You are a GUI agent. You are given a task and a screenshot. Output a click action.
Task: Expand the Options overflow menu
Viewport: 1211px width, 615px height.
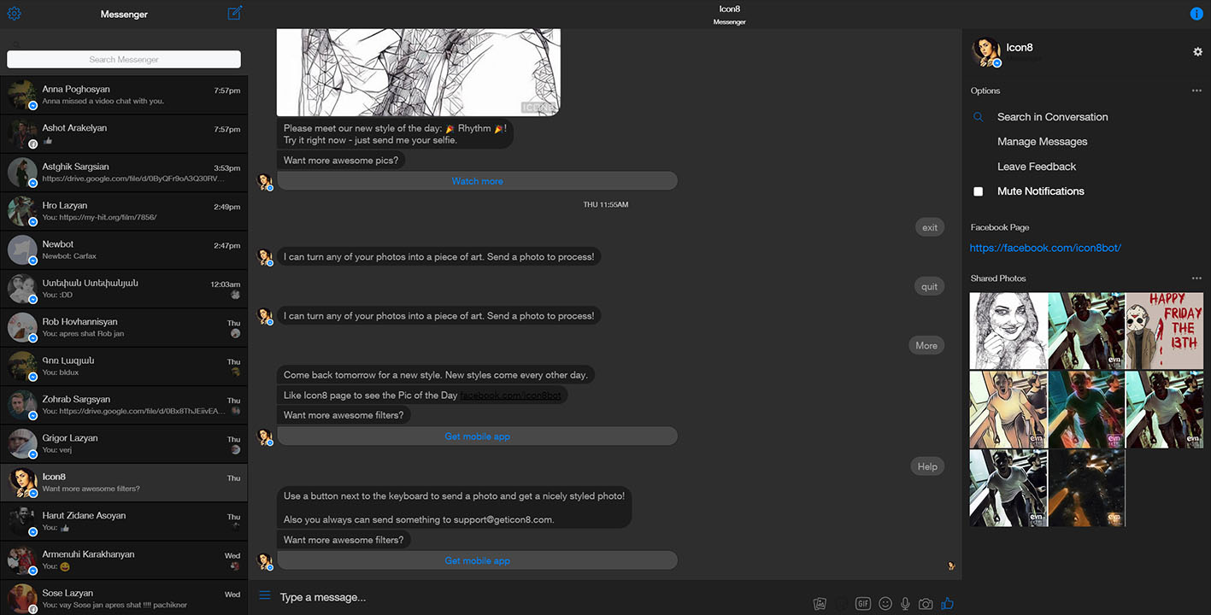1196,90
